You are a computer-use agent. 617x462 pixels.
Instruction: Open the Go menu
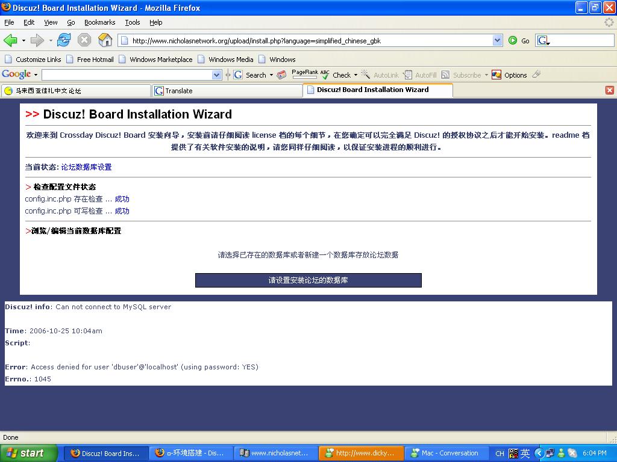[71, 22]
